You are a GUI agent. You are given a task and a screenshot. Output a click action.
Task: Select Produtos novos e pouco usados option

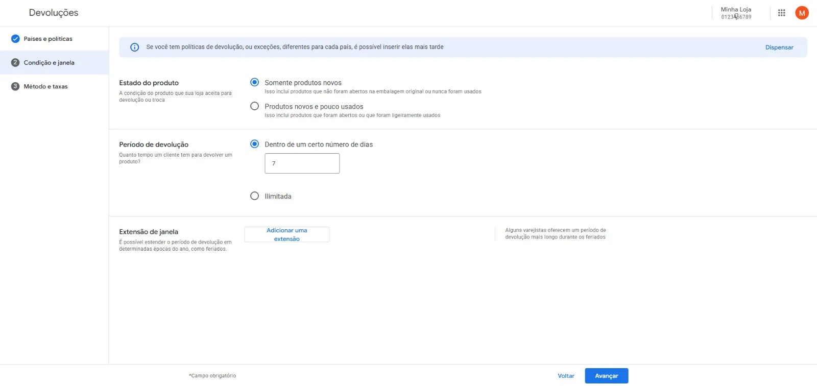click(254, 106)
